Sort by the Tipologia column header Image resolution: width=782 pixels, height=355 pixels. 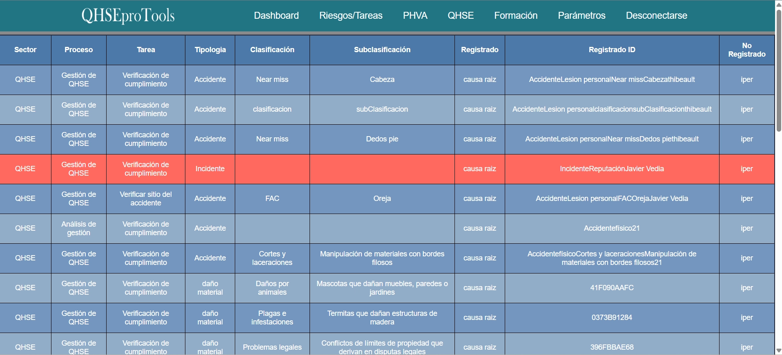210,50
